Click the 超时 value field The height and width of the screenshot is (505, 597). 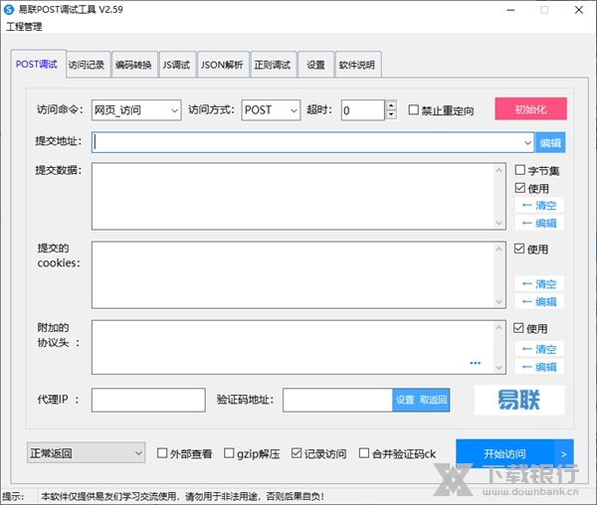[363, 110]
